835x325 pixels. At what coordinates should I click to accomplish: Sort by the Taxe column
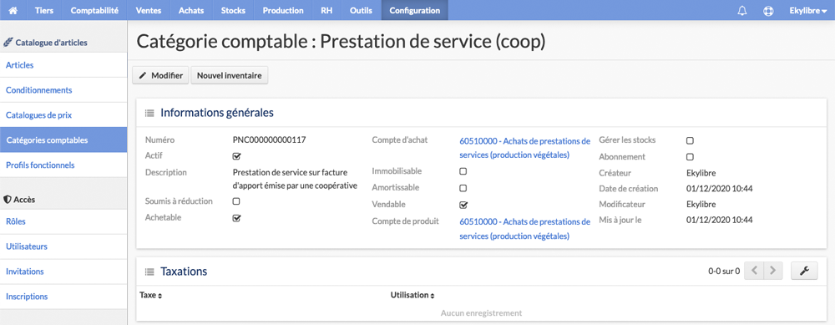tap(150, 295)
